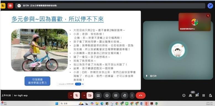Click the self-view thumbnail tile
Viewport: 215px width, 106px height.
(x=195, y=22)
